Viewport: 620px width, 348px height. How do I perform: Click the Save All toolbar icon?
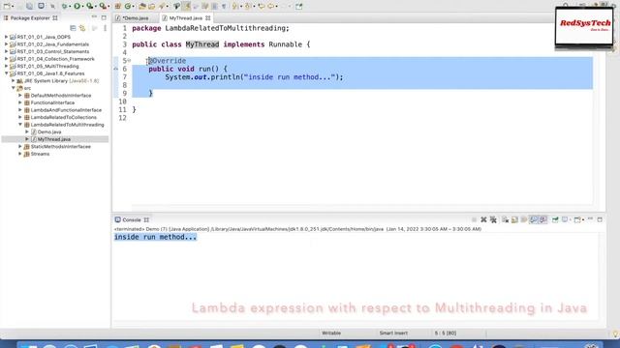tap(29, 6)
